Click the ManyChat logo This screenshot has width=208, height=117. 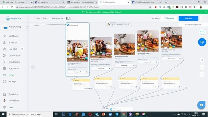coord(13,19)
